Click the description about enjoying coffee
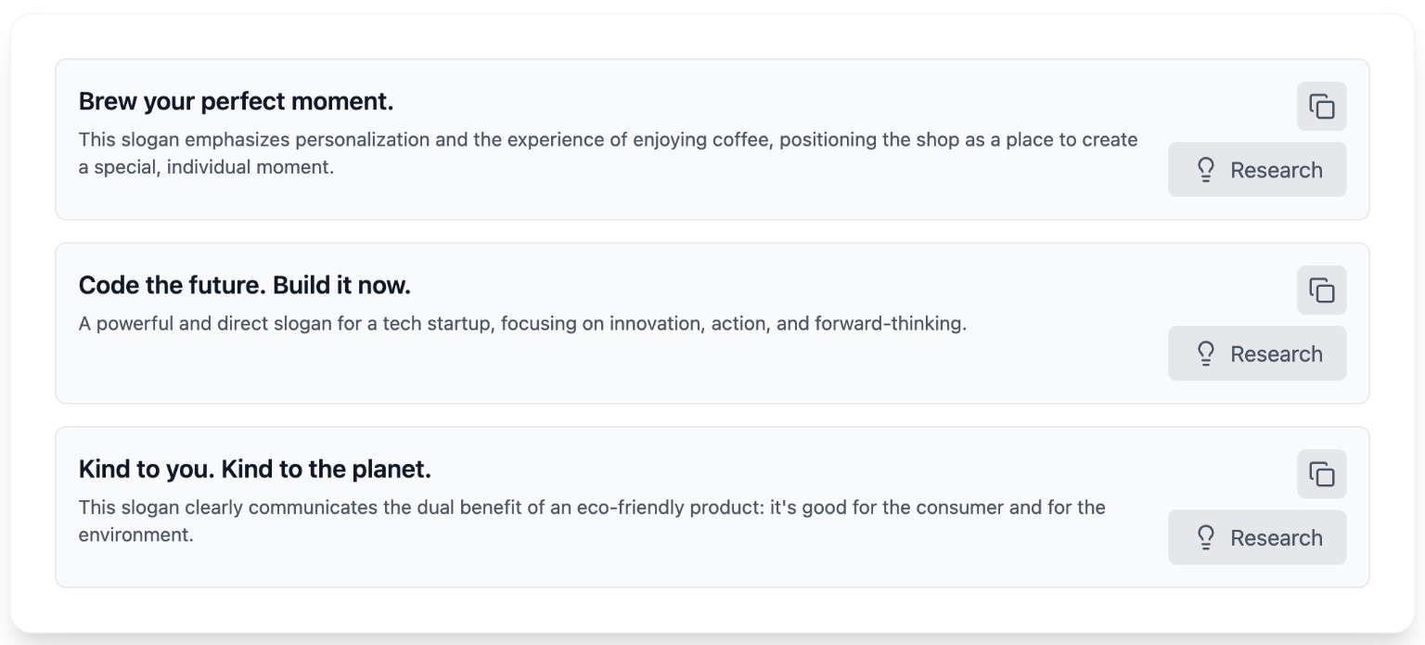This screenshot has height=645, width=1425. coord(609,154)
